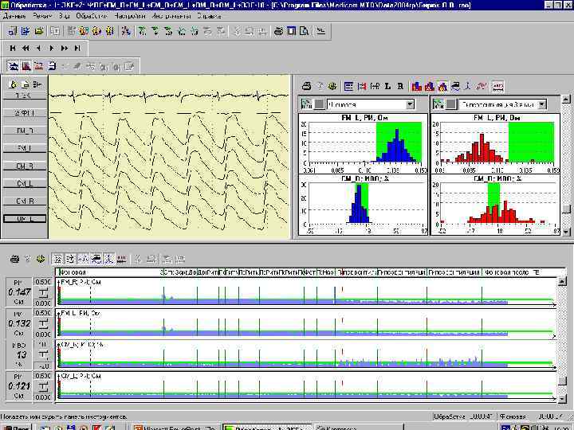Viewport: 574px width, 430px height.
Task: Open the Настройки menu
Action: click(129, 16)
